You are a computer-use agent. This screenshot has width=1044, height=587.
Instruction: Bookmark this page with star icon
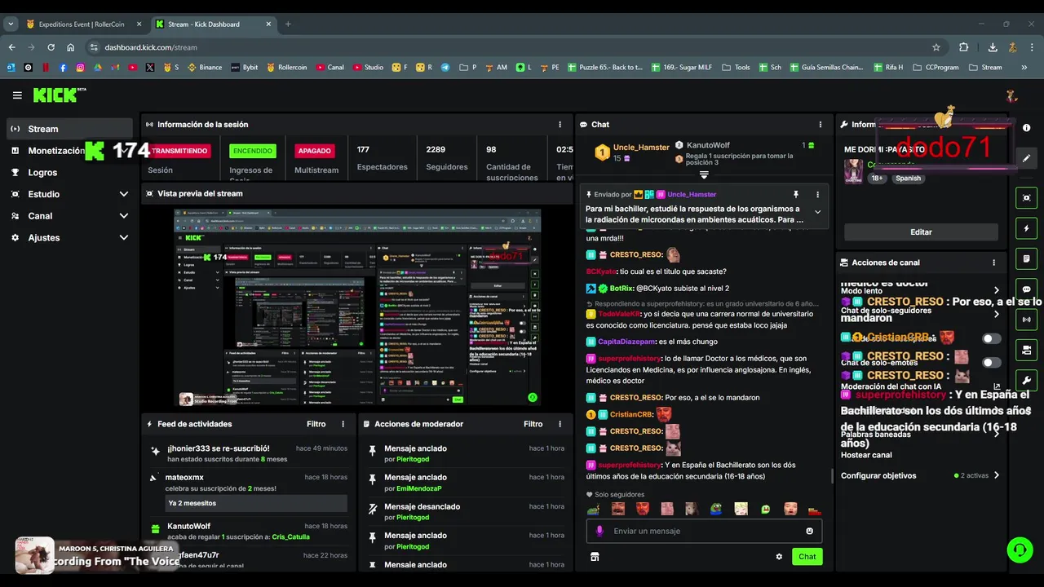coord(936,47)
